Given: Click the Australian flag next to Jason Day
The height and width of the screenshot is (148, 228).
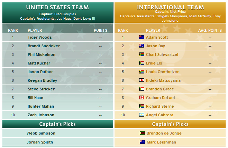Looking at the screenshot, I should pyautogui.click(x=142, y=46).
